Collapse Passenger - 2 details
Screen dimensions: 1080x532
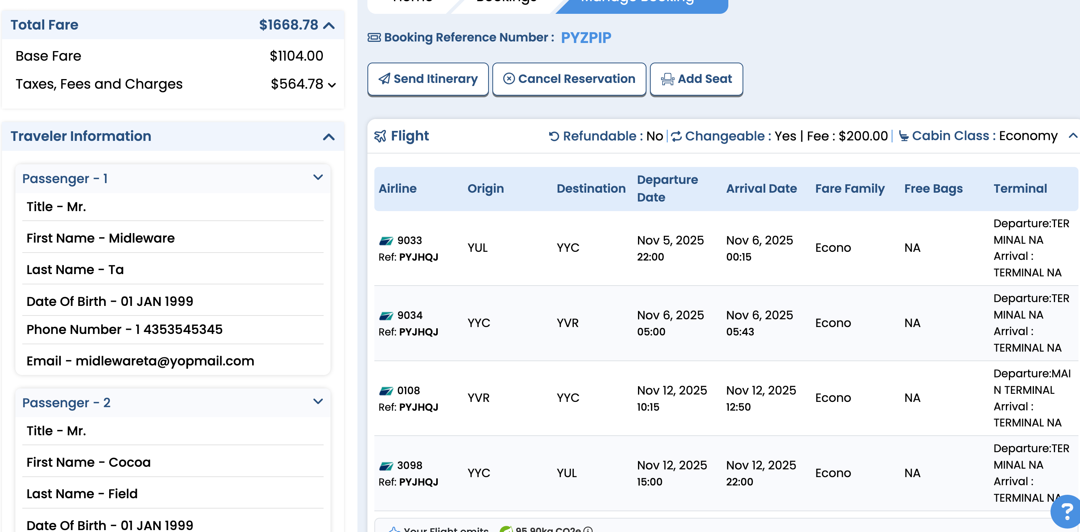pos(318,402)
